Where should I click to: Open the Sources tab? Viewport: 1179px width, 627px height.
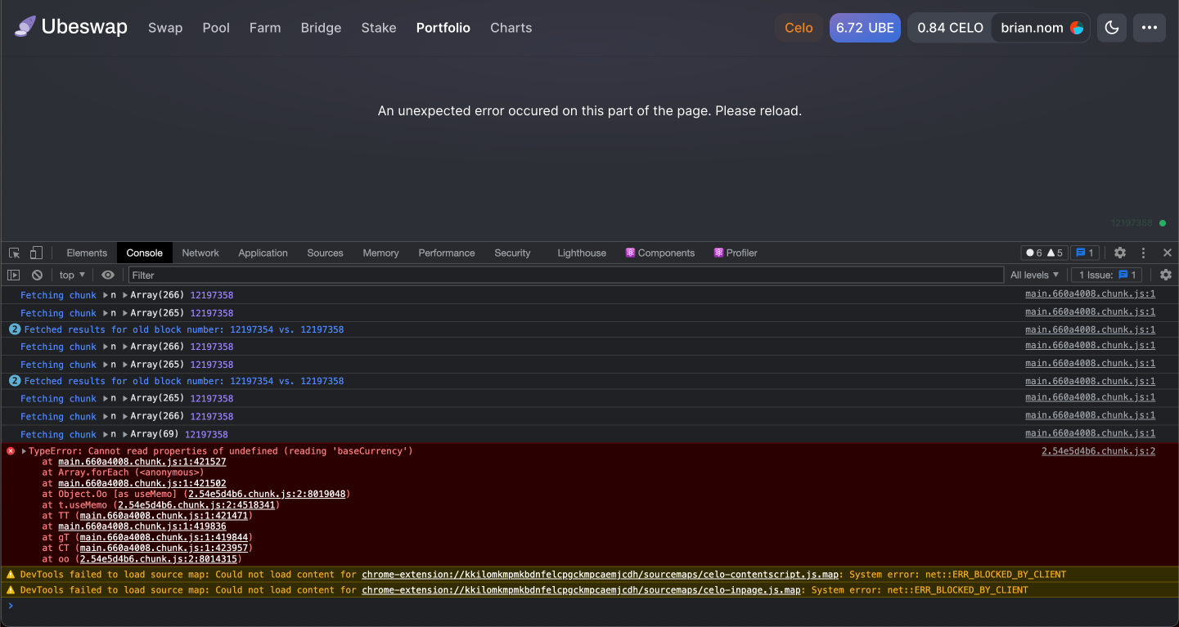click(325, 253)
